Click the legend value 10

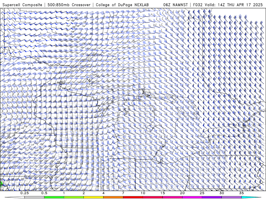(143, 193)
